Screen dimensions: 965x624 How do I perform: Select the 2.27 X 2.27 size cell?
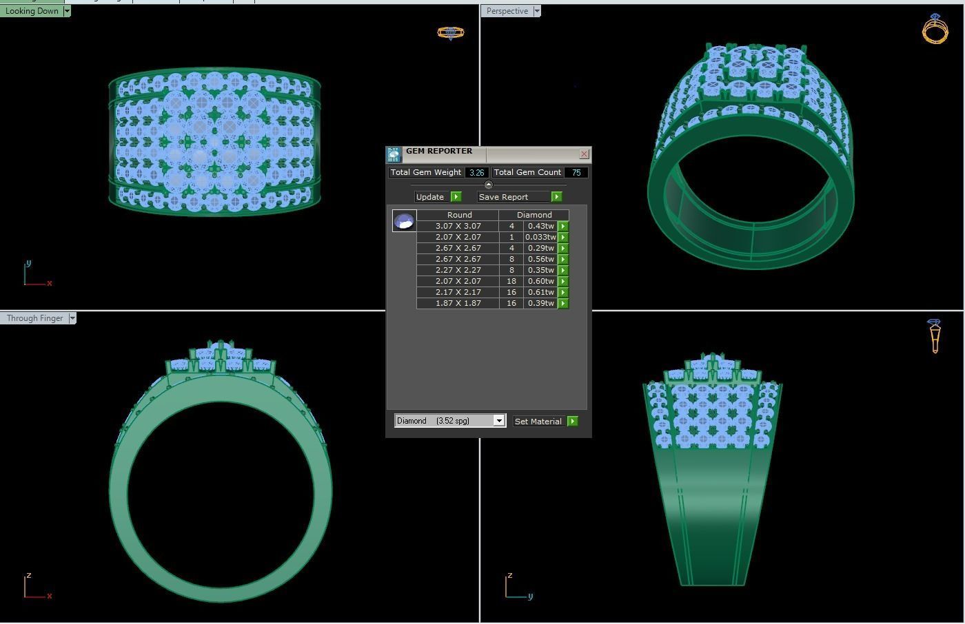click(458, 270)
